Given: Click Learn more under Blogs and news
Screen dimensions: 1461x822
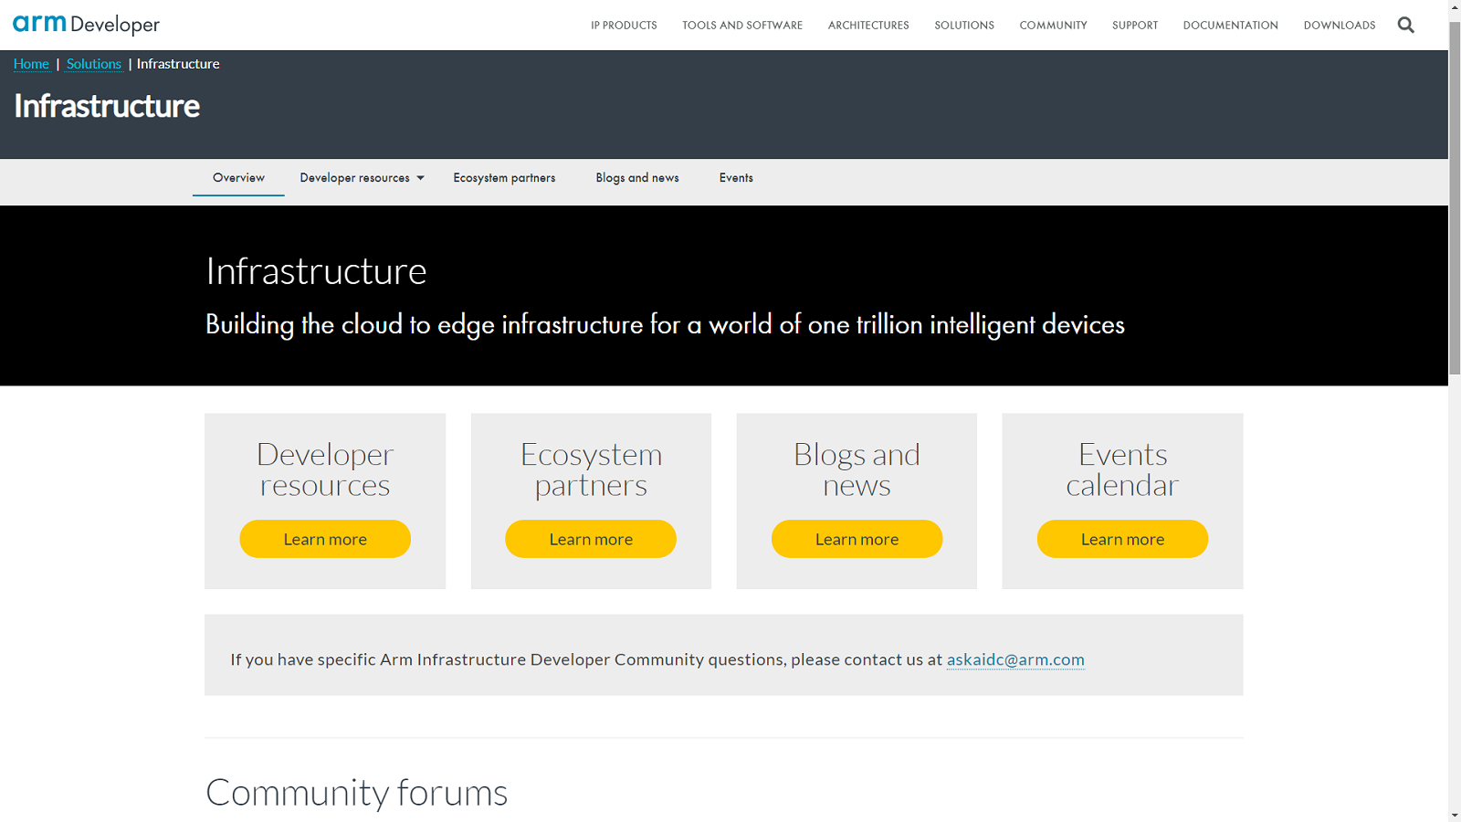Looking at the screenshot, I should pos(857,539).
